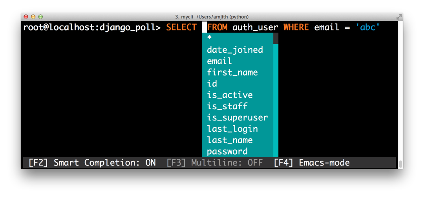This screenshot has width=424, height=198.
Task: Choose the id column suggestion
Action: [x=238, y=83]
